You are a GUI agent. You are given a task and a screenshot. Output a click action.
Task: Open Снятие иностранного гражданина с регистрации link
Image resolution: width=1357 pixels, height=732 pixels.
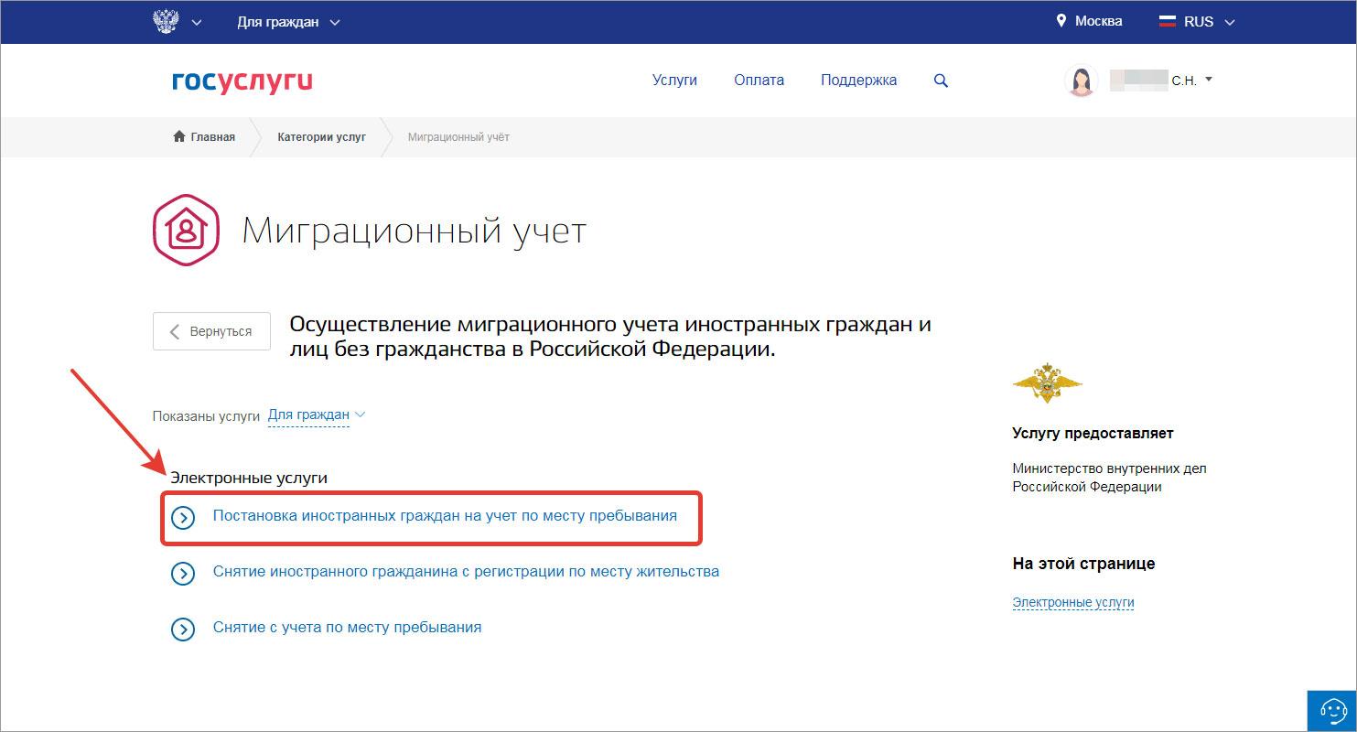pos(466,571)
